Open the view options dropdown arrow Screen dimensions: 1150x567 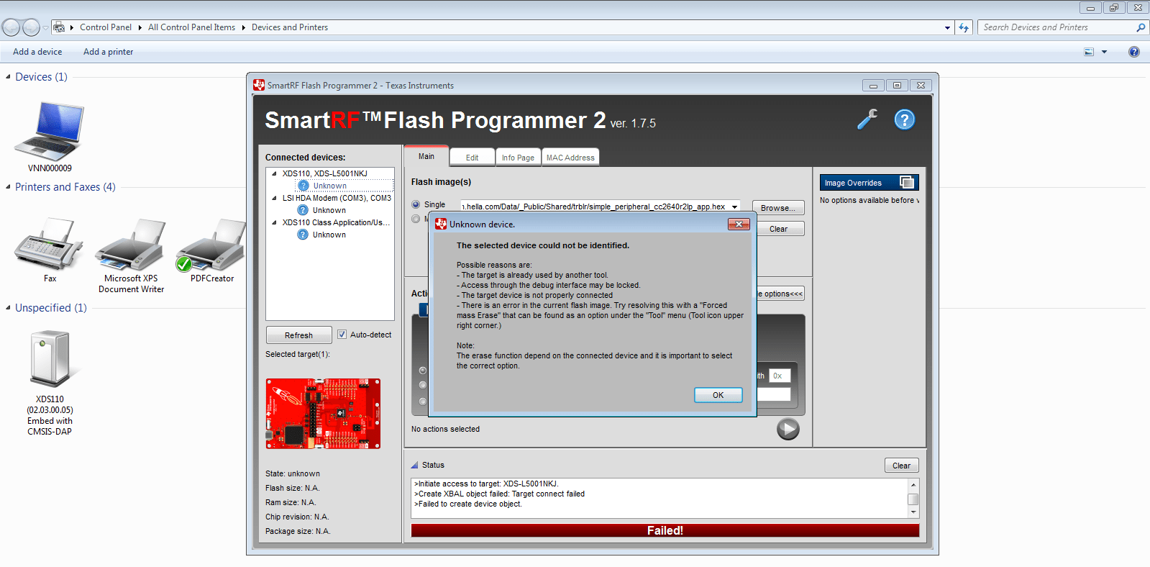point(1104,52)
